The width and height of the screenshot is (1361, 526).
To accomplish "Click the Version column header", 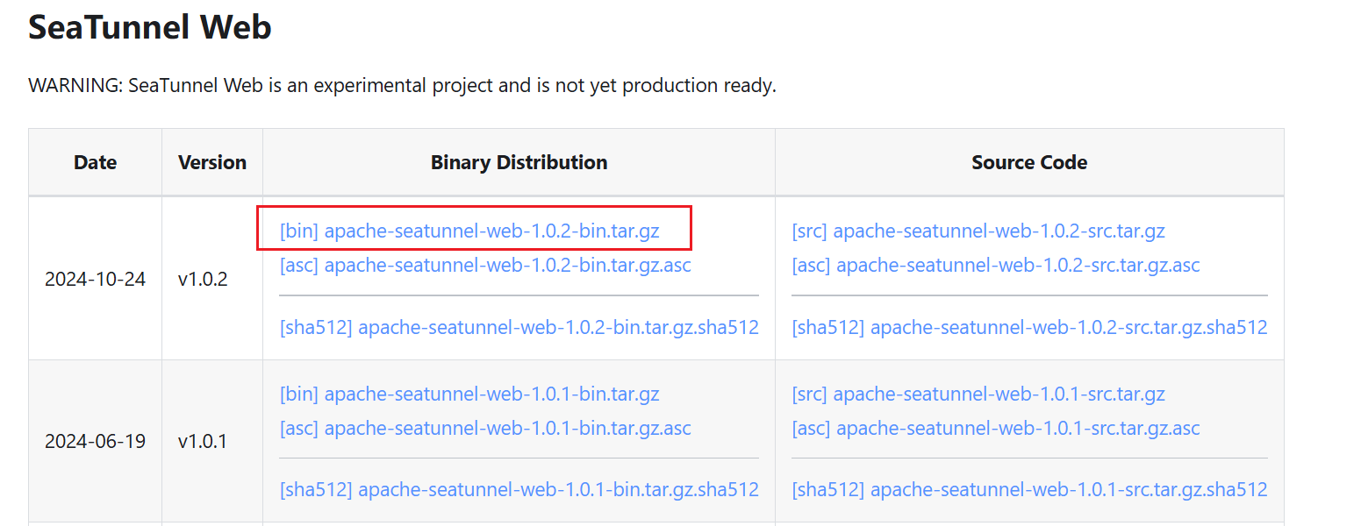I will click(x=212, y=162).
